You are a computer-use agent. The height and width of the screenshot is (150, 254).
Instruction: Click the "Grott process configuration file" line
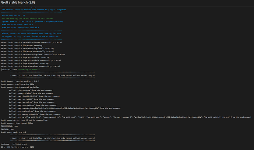19,84
